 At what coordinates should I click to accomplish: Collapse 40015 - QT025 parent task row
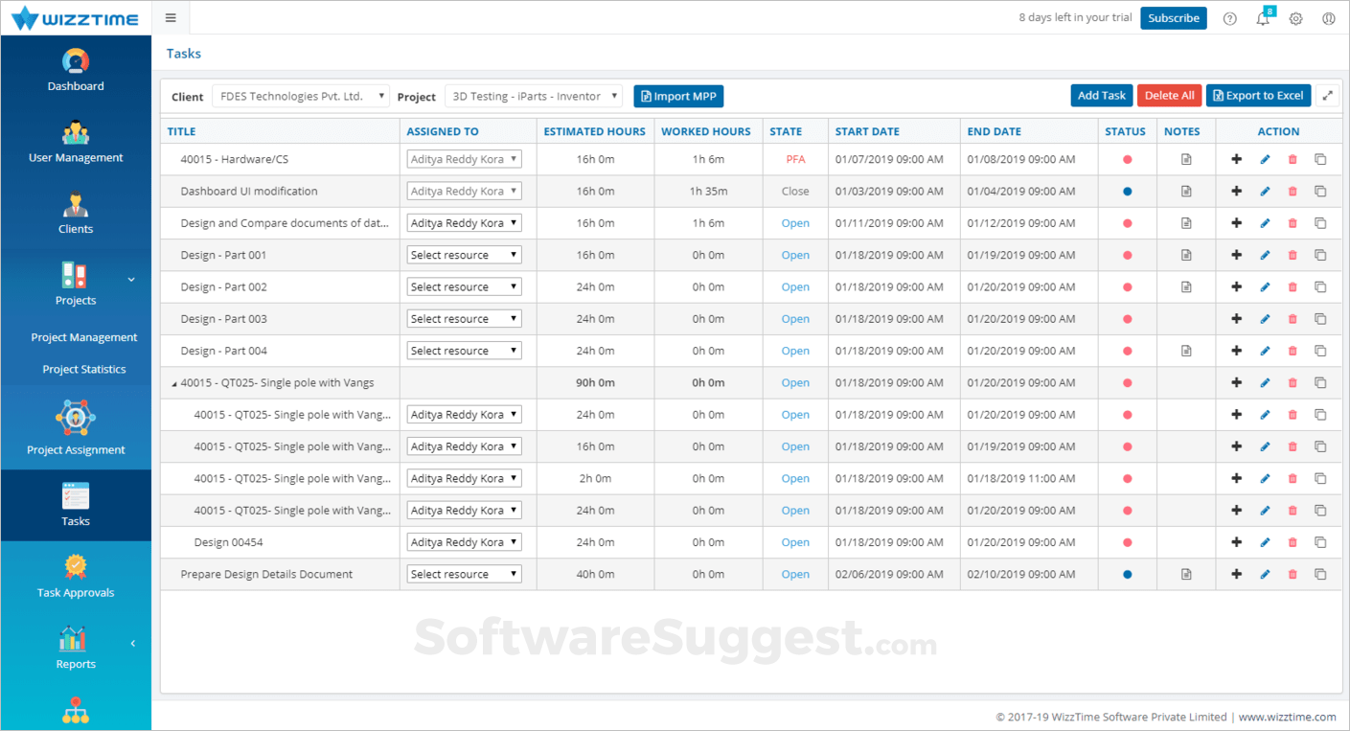[x=174, y=384]
